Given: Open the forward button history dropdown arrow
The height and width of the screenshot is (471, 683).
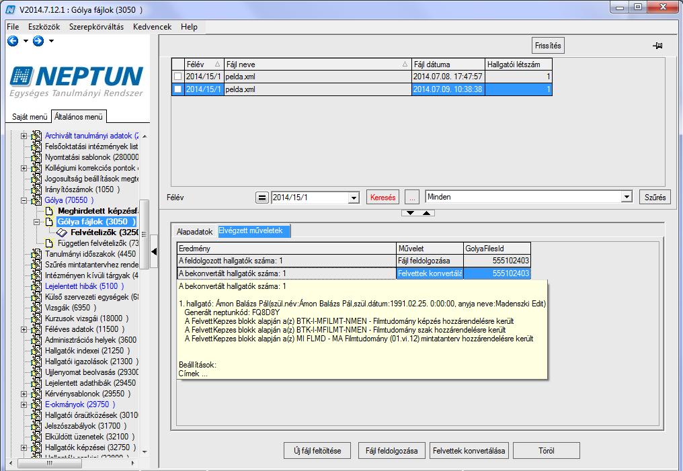Looking at the screenshot, I should pos(51,42).
